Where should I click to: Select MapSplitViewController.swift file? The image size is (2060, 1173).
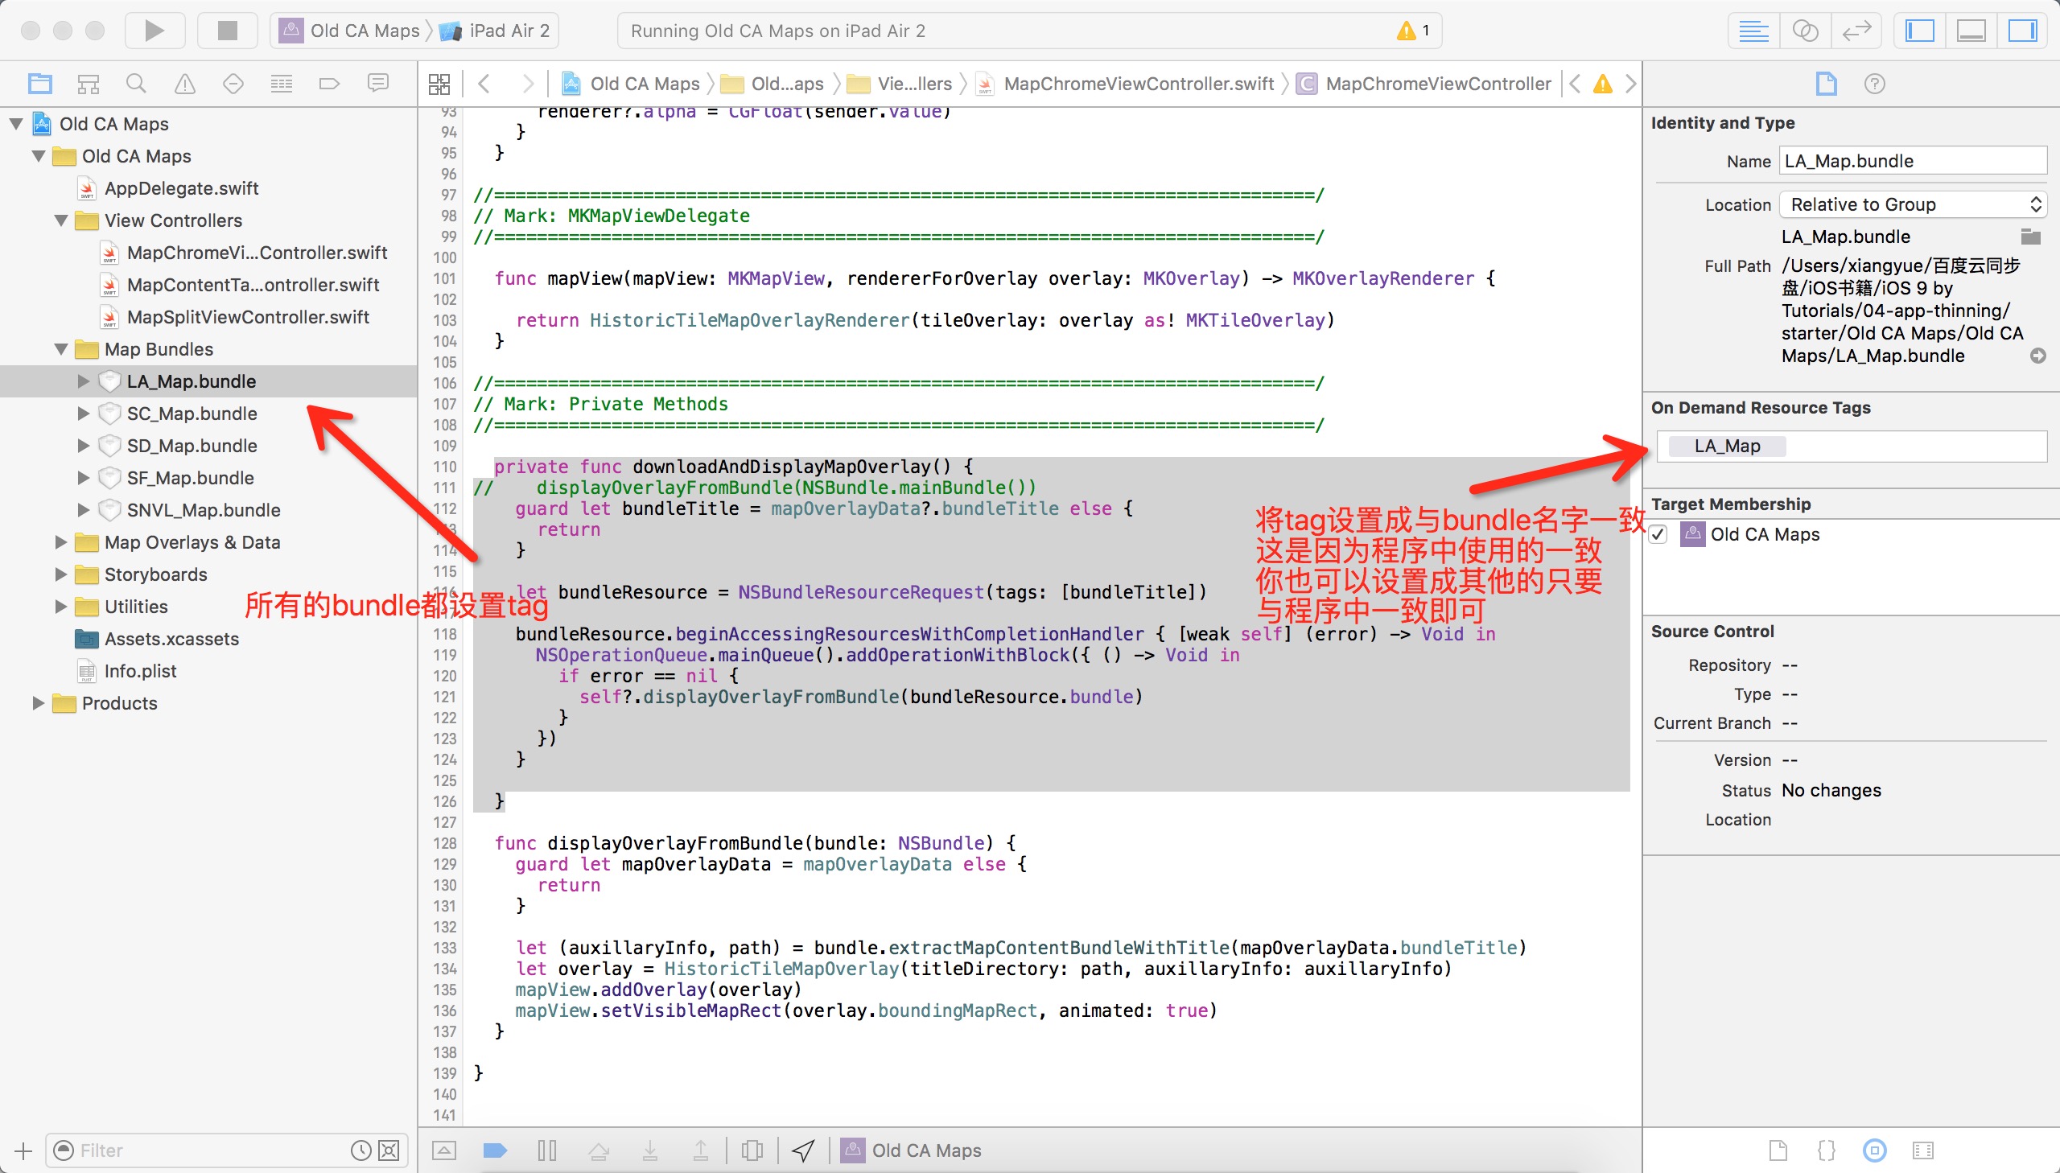tap(248, 318)
